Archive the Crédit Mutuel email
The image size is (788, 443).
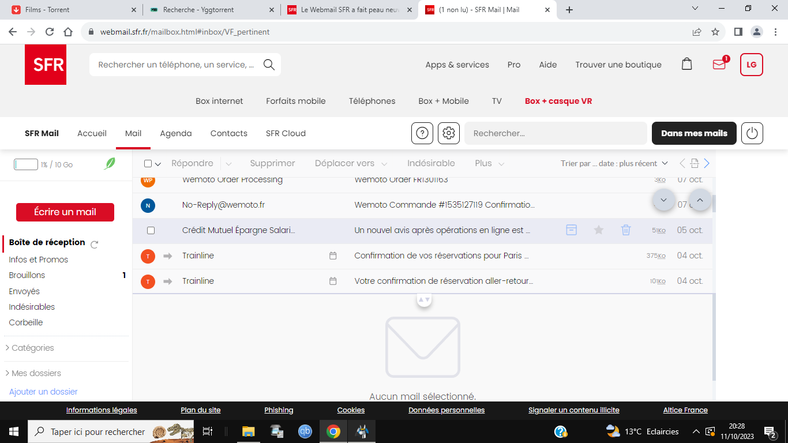point(571,230)
